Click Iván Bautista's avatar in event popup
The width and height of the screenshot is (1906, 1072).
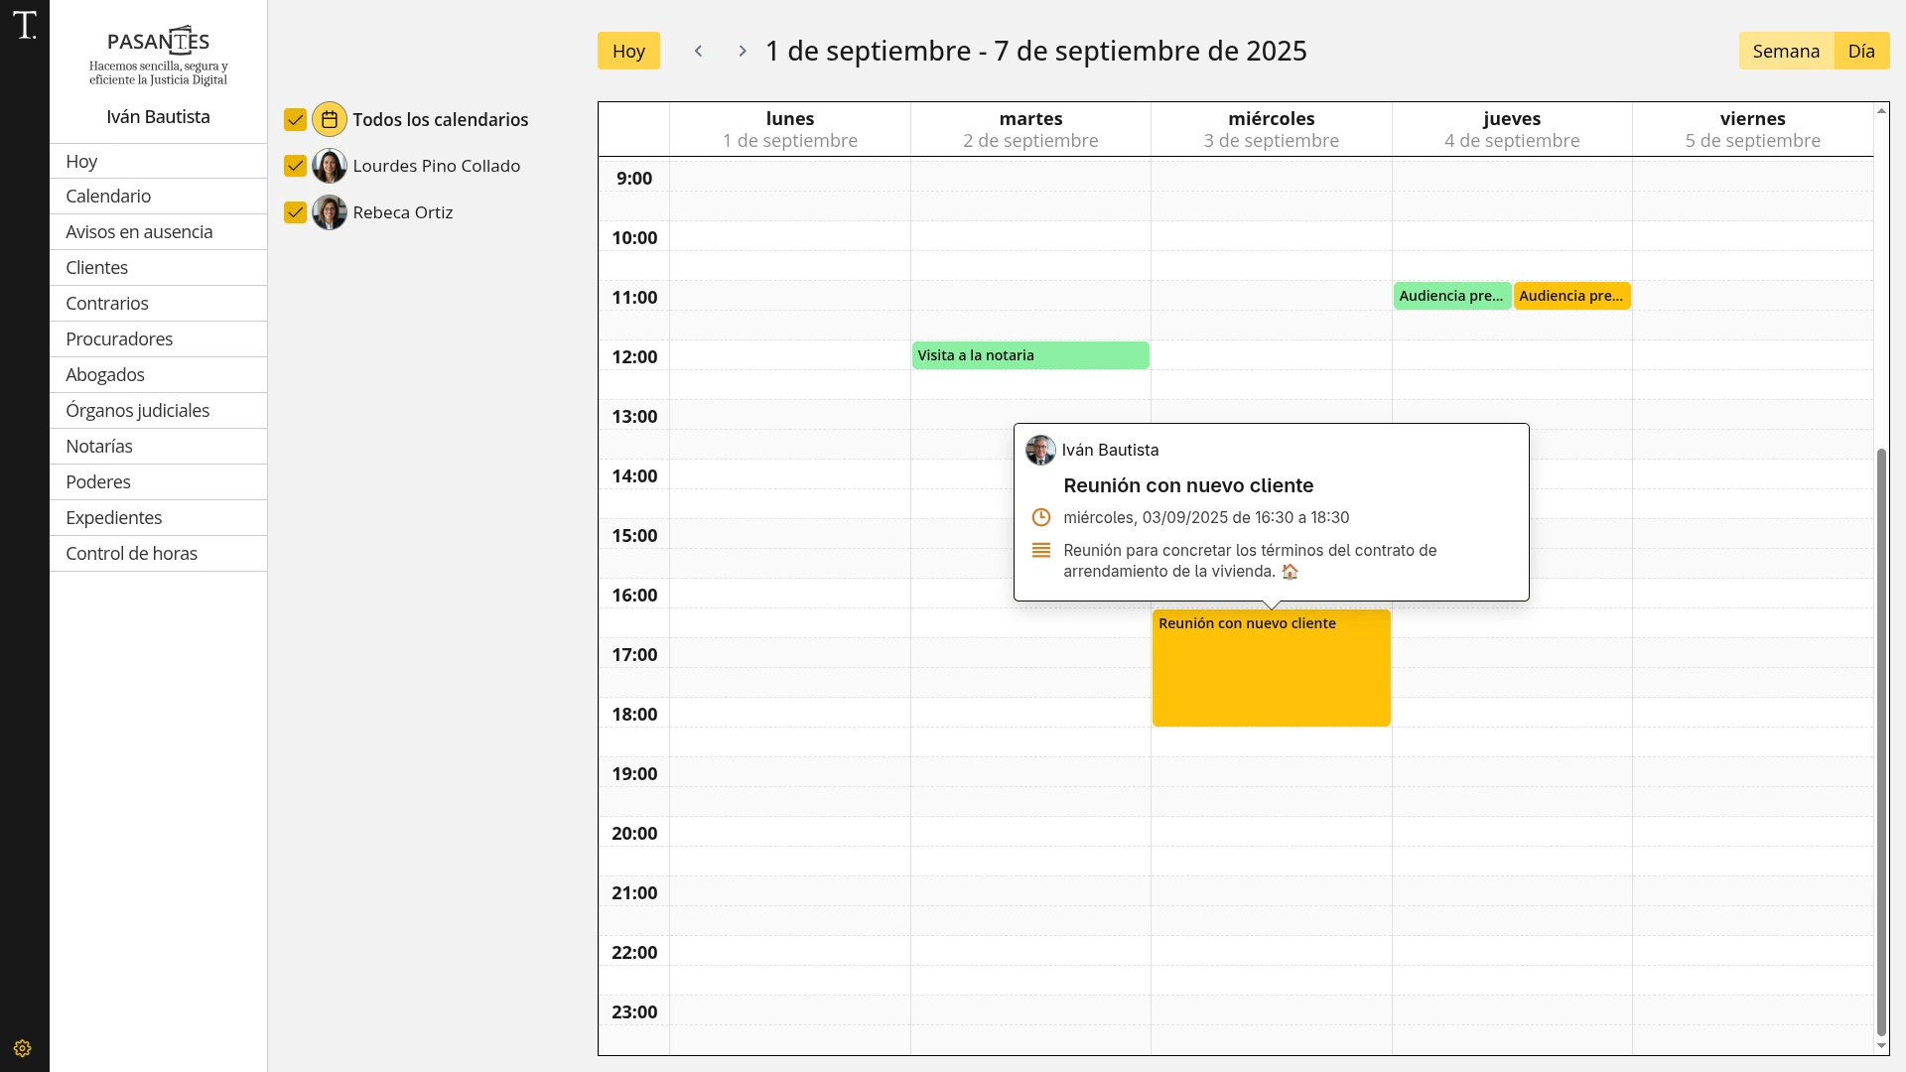[1040, 450]
